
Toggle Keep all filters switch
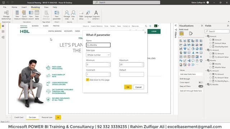point(201,86)
